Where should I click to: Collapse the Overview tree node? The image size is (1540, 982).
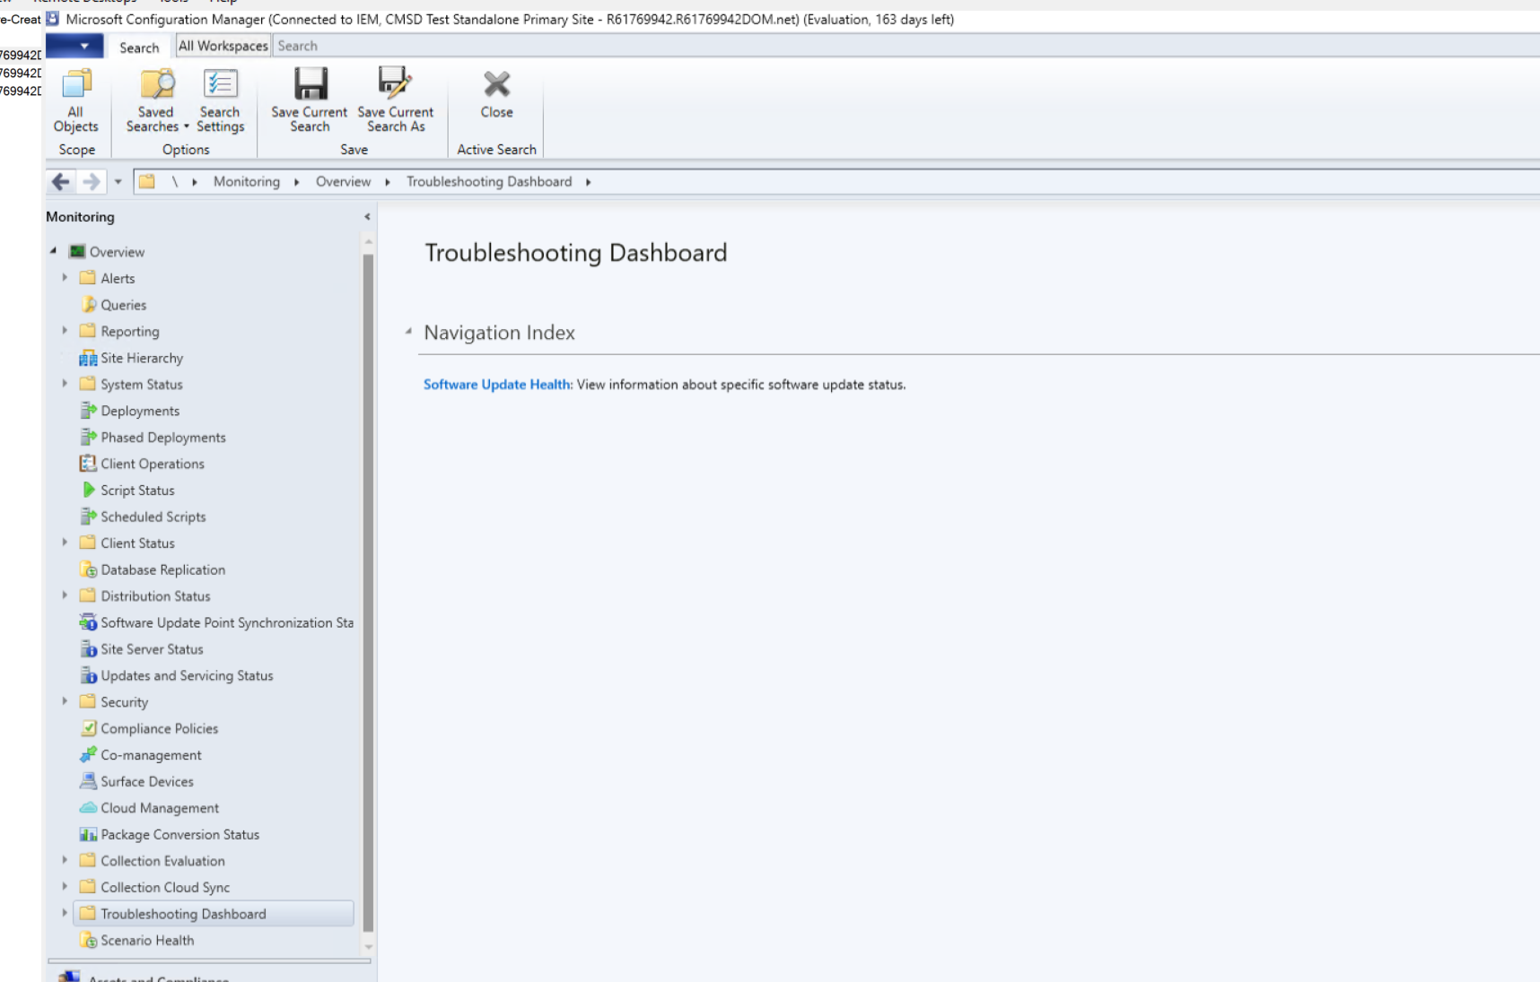pos(53,251)
